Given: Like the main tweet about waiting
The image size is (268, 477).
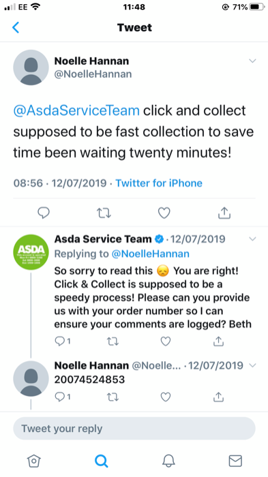Looking at the screenshot, I should (x=164, y=213).
